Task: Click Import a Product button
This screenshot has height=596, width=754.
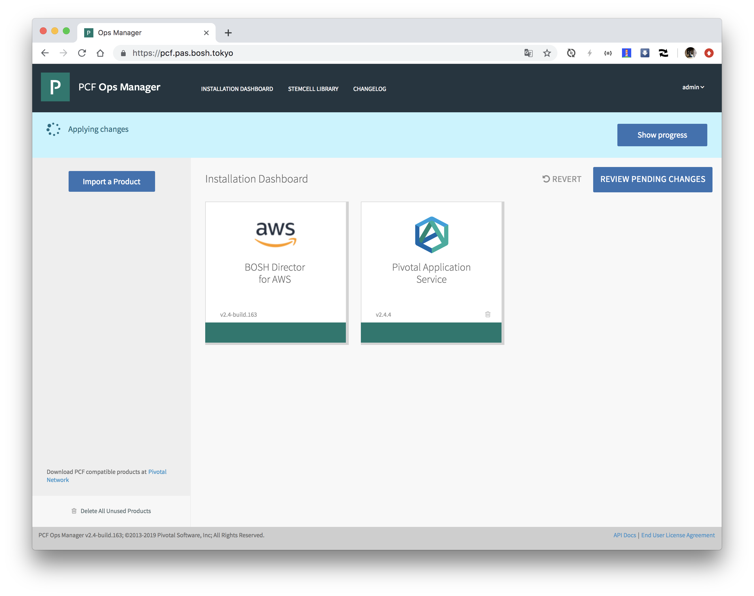Action: tap(112, 181)
